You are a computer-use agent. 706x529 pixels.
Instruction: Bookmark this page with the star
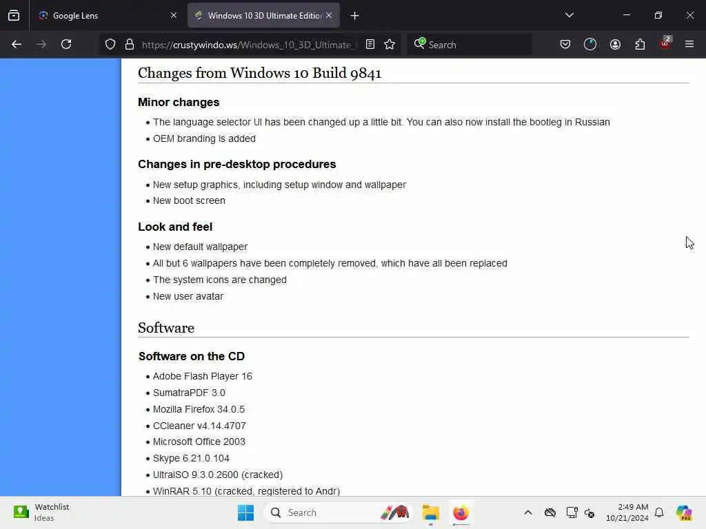coord(390,44)
